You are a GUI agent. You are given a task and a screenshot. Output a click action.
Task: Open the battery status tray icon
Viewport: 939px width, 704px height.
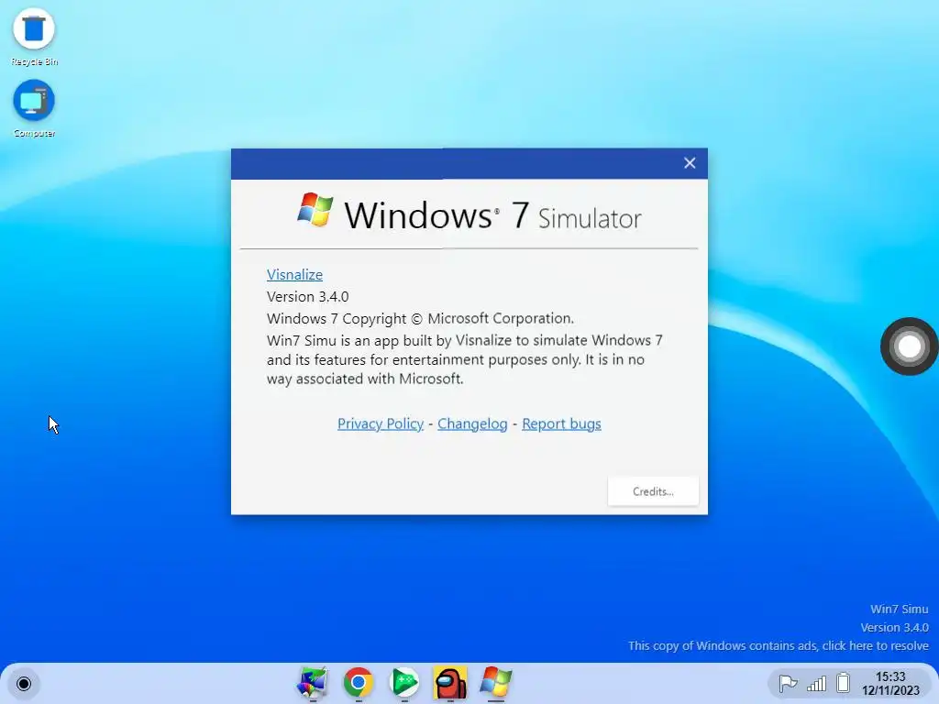(844, 683)
